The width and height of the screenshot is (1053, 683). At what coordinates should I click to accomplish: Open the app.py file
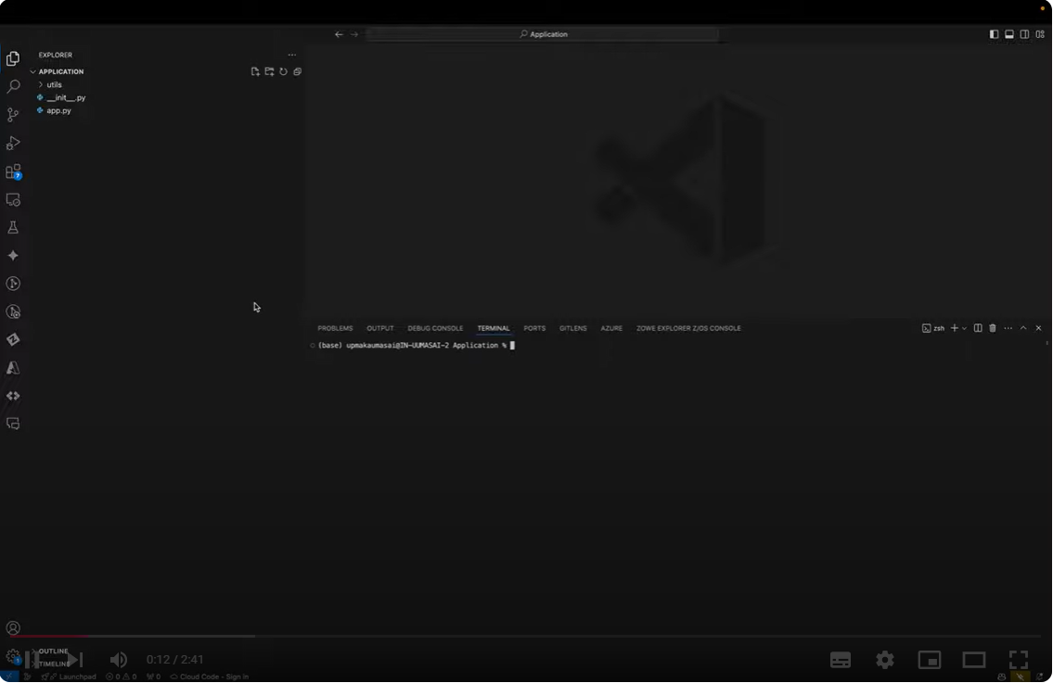(58, 110)
